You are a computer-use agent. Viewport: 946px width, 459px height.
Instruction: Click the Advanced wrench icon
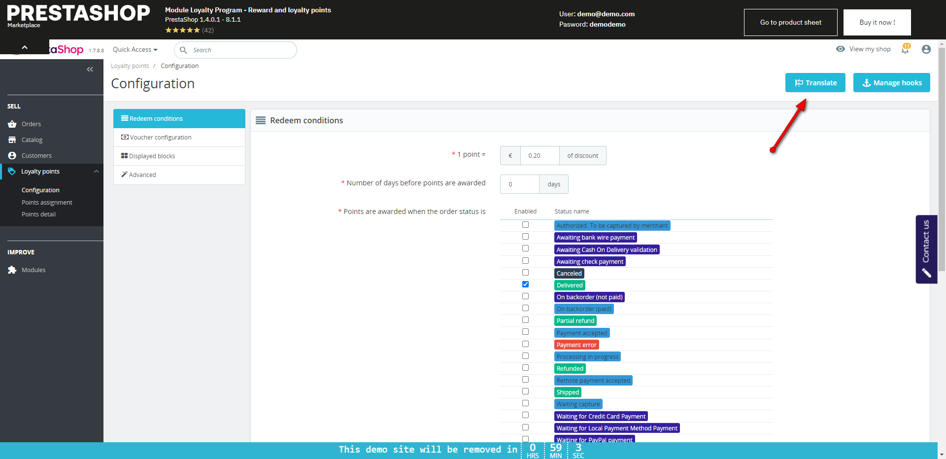coord(125,175)
